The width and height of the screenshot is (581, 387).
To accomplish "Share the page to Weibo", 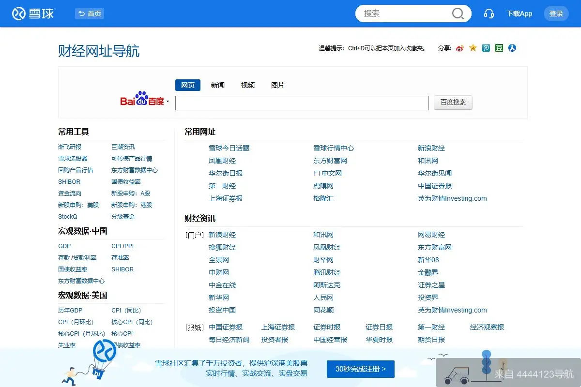I will 460,48.
